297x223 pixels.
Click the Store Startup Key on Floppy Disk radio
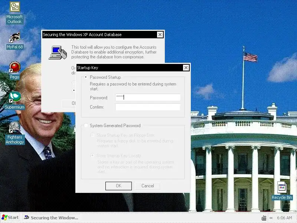pos(92,135)
